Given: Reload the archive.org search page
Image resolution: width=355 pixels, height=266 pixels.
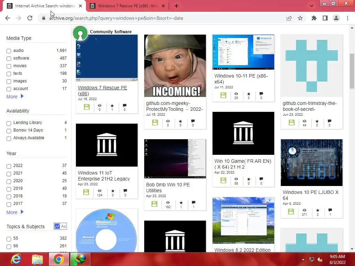Looking at the screenshot, I should tap(30, 18).
